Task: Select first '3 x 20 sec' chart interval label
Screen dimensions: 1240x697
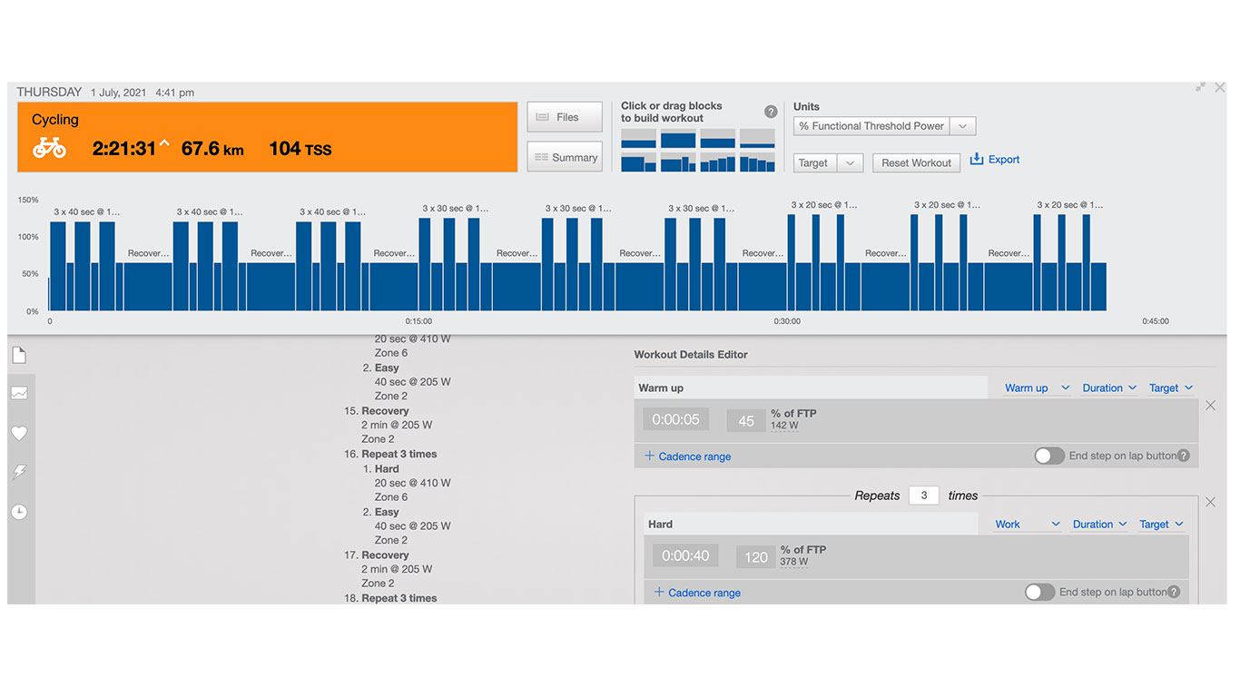Action: pyautogui.click(x=824, y=204)
